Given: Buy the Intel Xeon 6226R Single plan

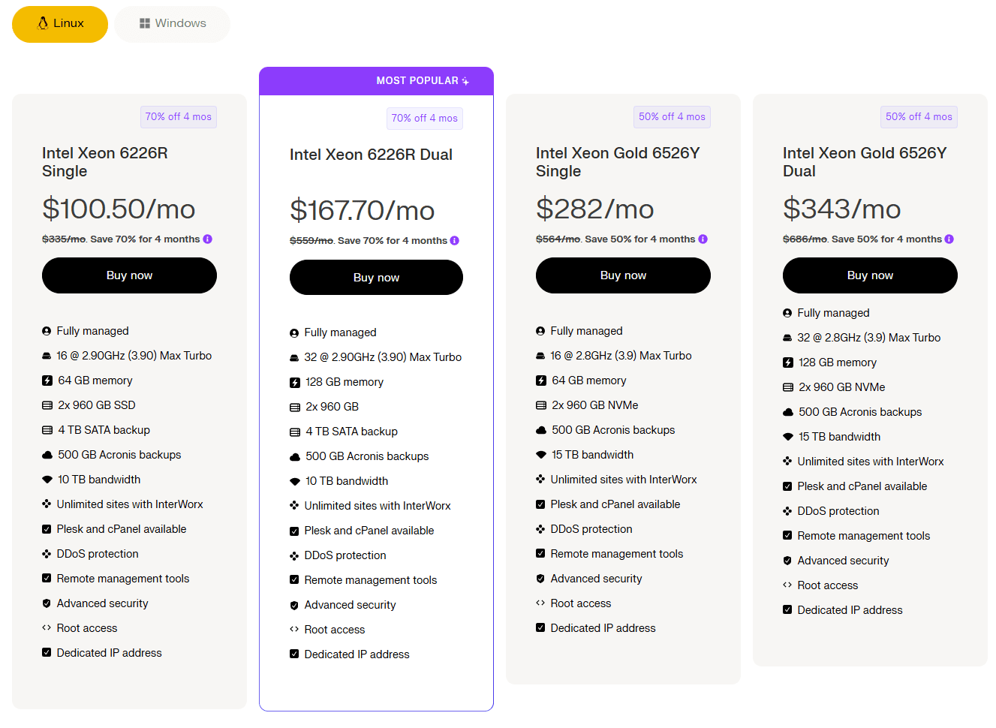Looking at the screenshot, I should click(x=129, y=275).
